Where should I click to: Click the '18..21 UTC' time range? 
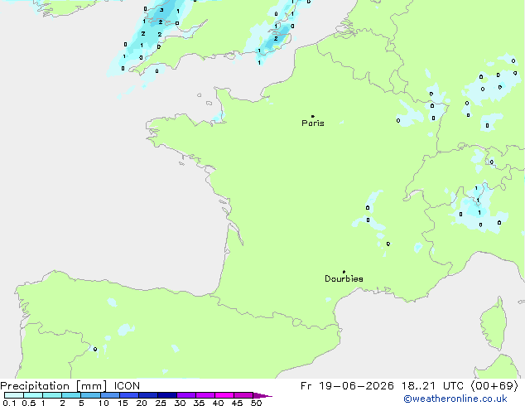point(432,386)
